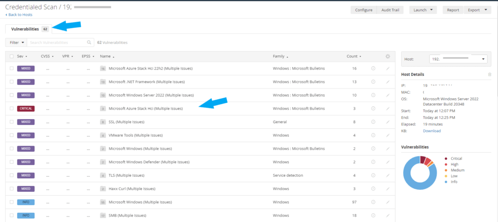Check the VMware Tools row checkbox
The image size is (498, 222).
click(12, 135)
